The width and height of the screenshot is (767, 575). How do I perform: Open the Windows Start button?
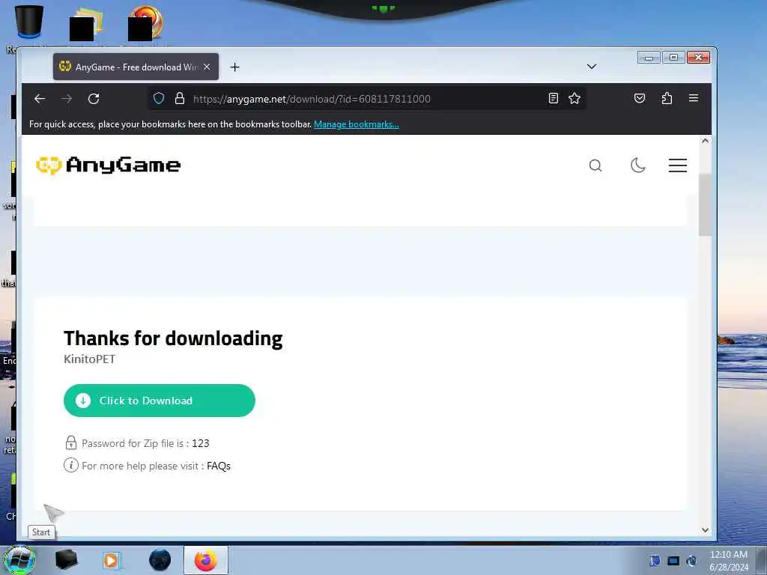click(19, 560)
